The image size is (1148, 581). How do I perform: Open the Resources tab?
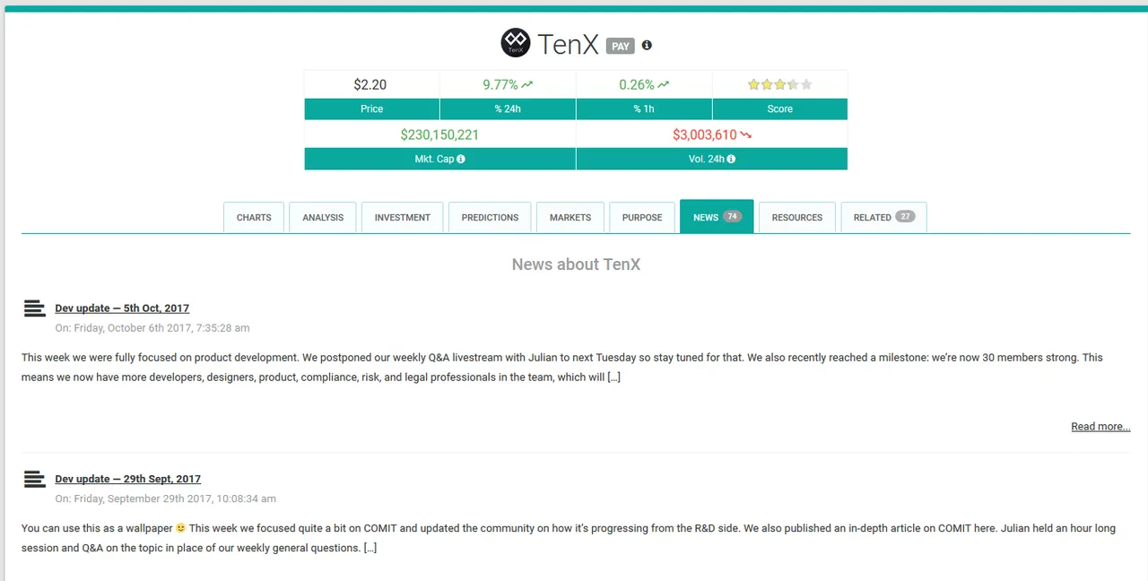click(797, 217)
